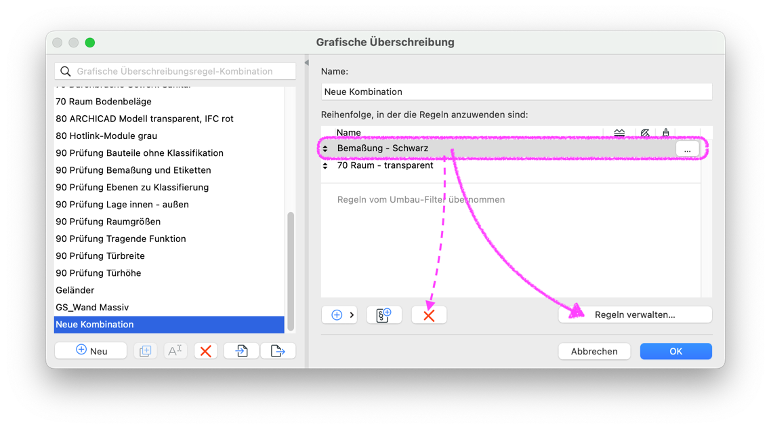
Task: Click the export combination icon
Action: [278, 351]
